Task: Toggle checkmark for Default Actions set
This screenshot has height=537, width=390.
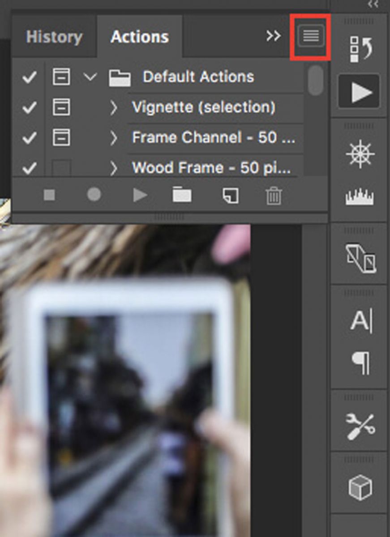Action: pos(29,77)
